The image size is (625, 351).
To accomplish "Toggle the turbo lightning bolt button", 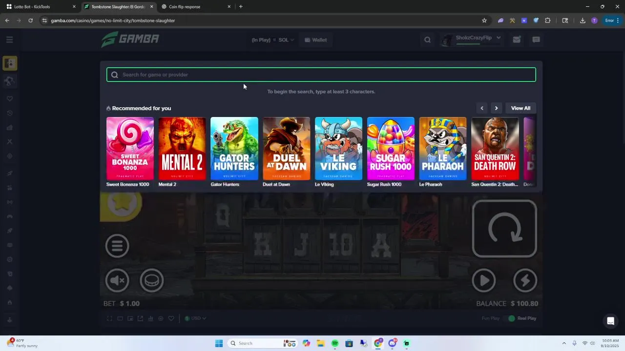I will point(525,280).
